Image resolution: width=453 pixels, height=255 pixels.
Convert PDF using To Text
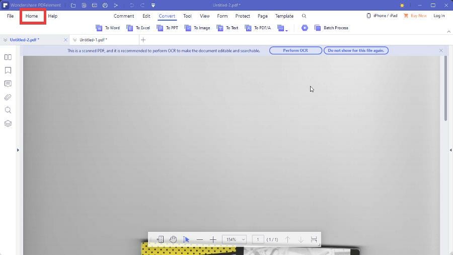228,28
